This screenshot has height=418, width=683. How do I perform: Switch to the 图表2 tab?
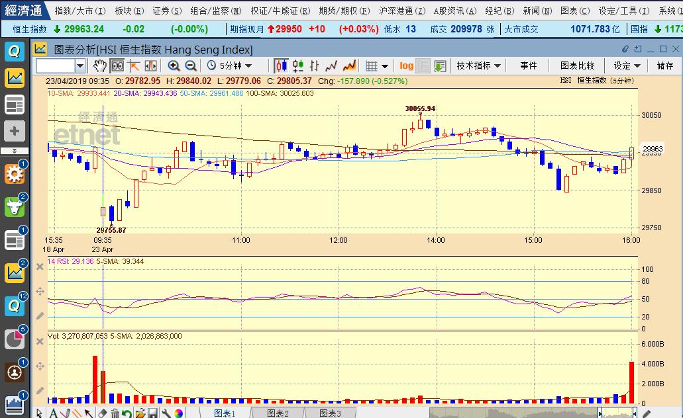pyautogui.click(x=278, y=413)
